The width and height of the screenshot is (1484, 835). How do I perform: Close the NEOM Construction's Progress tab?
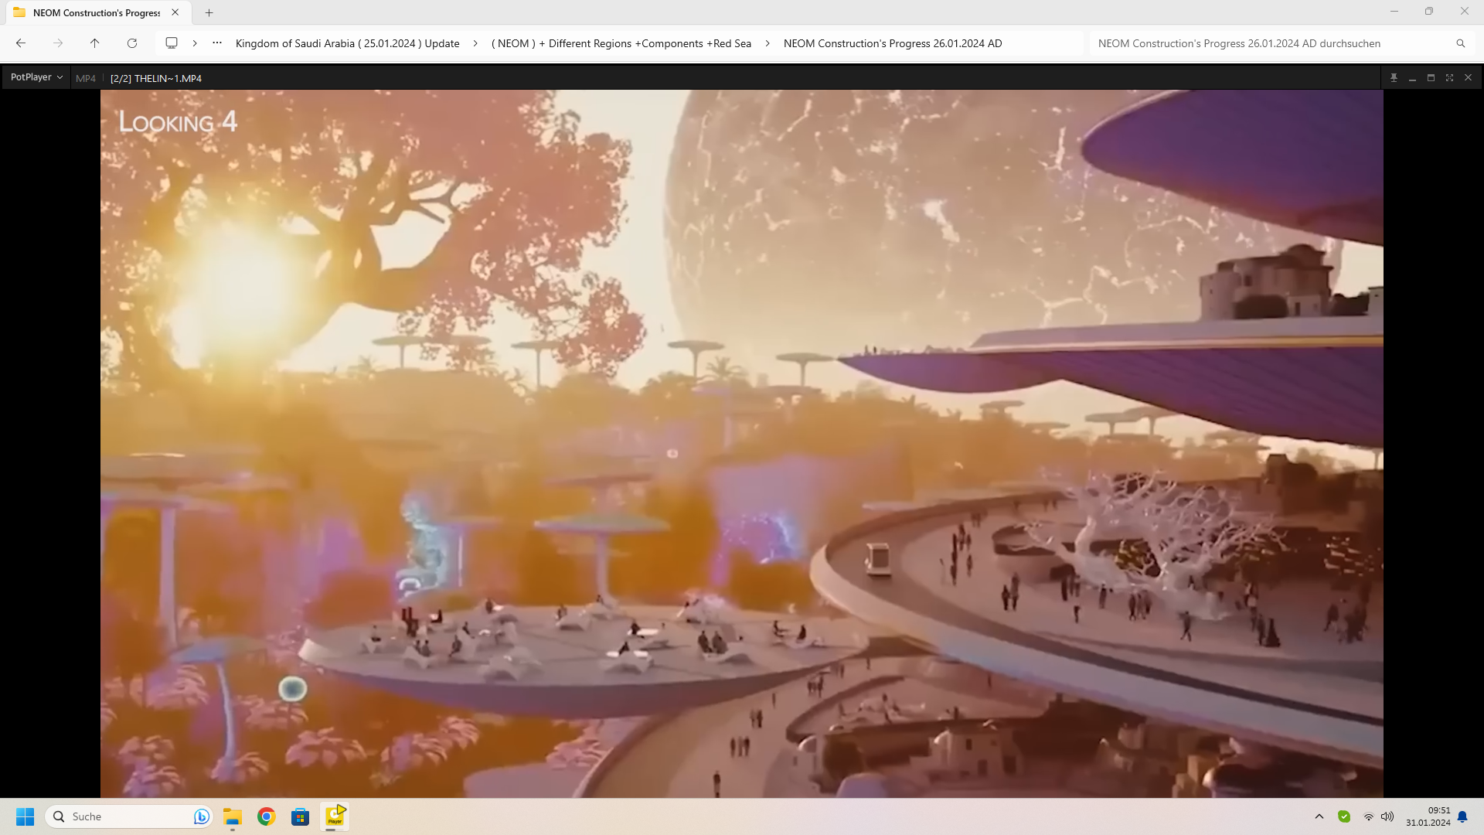pos(175,12)
